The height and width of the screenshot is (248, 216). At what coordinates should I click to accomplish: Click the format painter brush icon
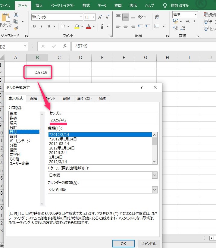[16, 28]
